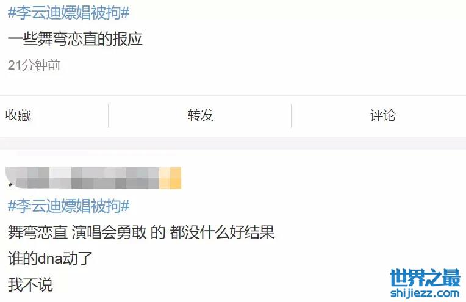
Task: Click the 收藏 favorite button
Action: pyautogui.click(x=18, y=115)
